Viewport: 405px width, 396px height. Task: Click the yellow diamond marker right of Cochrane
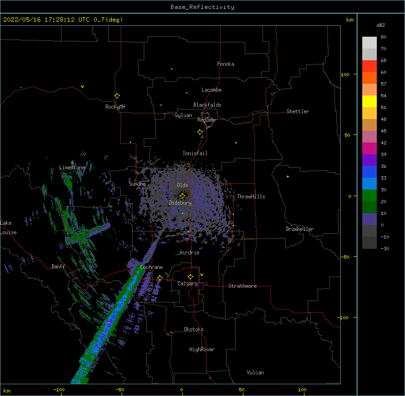click(160, 278)
